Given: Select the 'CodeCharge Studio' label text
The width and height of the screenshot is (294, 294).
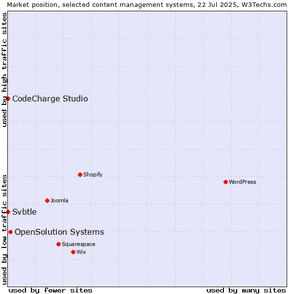Looking at the screenshot, I should [50, 99].
